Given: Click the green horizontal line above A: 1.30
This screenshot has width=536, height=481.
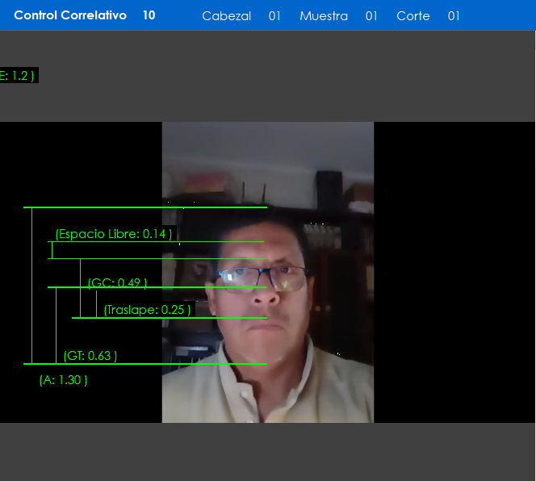Looking at the screenshot, I should pyautogui.click(x=145, y=364).
